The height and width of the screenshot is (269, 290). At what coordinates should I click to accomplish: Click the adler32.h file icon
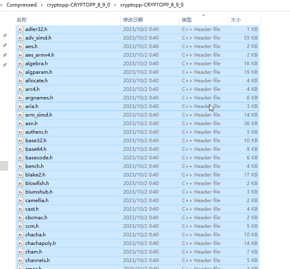[x=20, y=29]
